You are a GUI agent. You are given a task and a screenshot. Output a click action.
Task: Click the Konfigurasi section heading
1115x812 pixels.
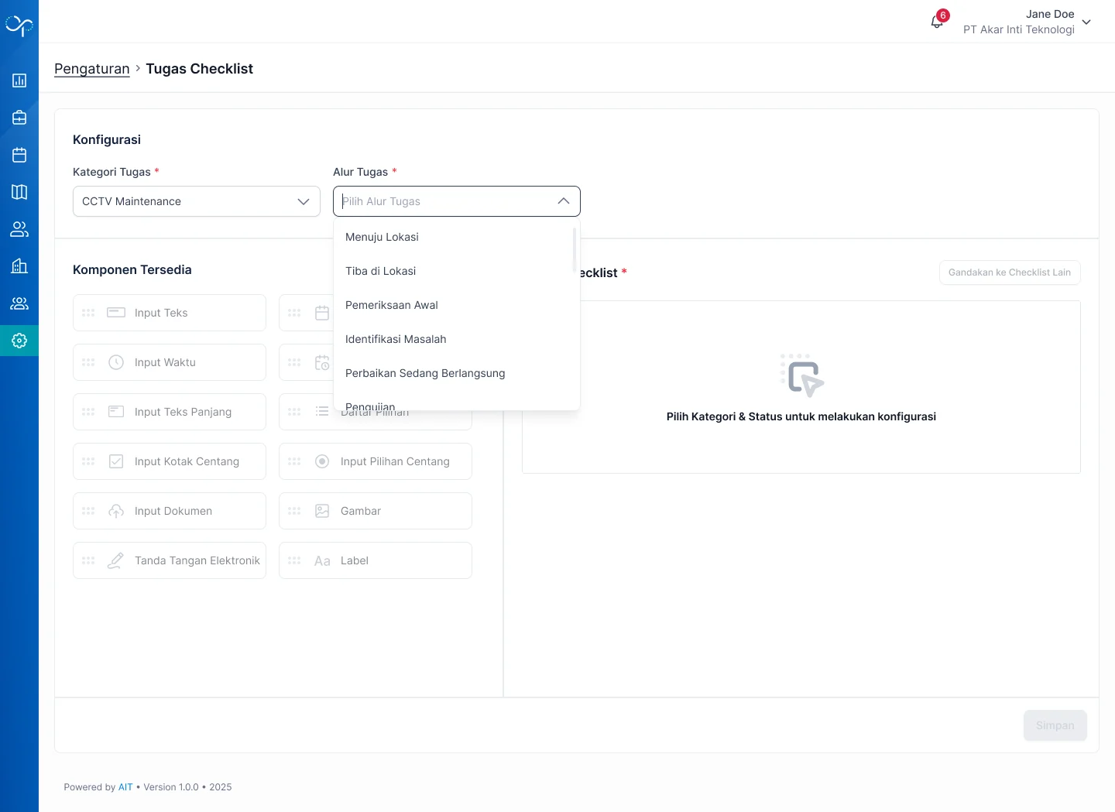pyautogui.click(x=107, y=139)
